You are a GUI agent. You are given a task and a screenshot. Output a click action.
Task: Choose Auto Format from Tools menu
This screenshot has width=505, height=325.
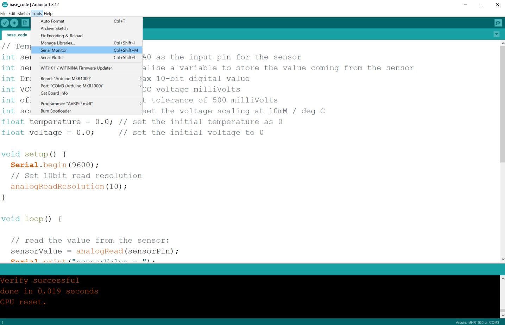(87, 21)
